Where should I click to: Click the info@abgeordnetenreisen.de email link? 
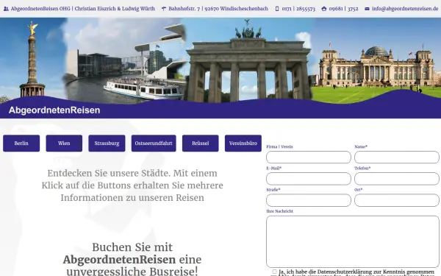pos(405,9)
